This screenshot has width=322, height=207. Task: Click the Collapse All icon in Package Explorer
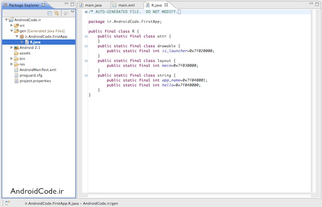(50, 12)
